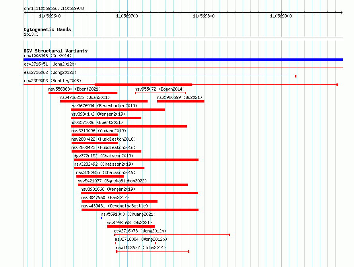Screen dimensions: 354x267
Task: Open the nsv3282492 (Chaisson2019) label
Action: [103, 164]
